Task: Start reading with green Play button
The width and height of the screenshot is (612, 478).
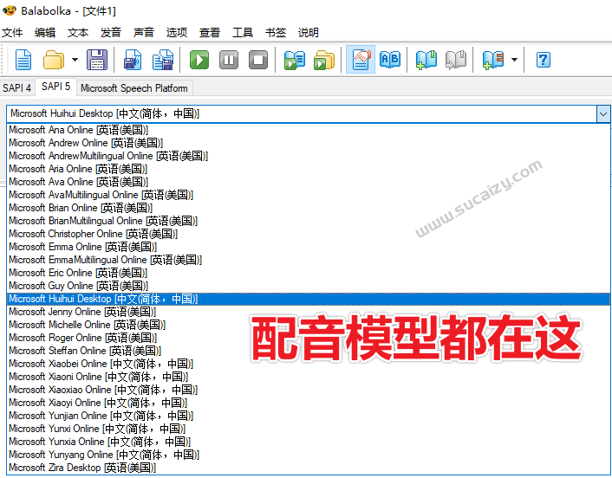Action: (199, 60)
